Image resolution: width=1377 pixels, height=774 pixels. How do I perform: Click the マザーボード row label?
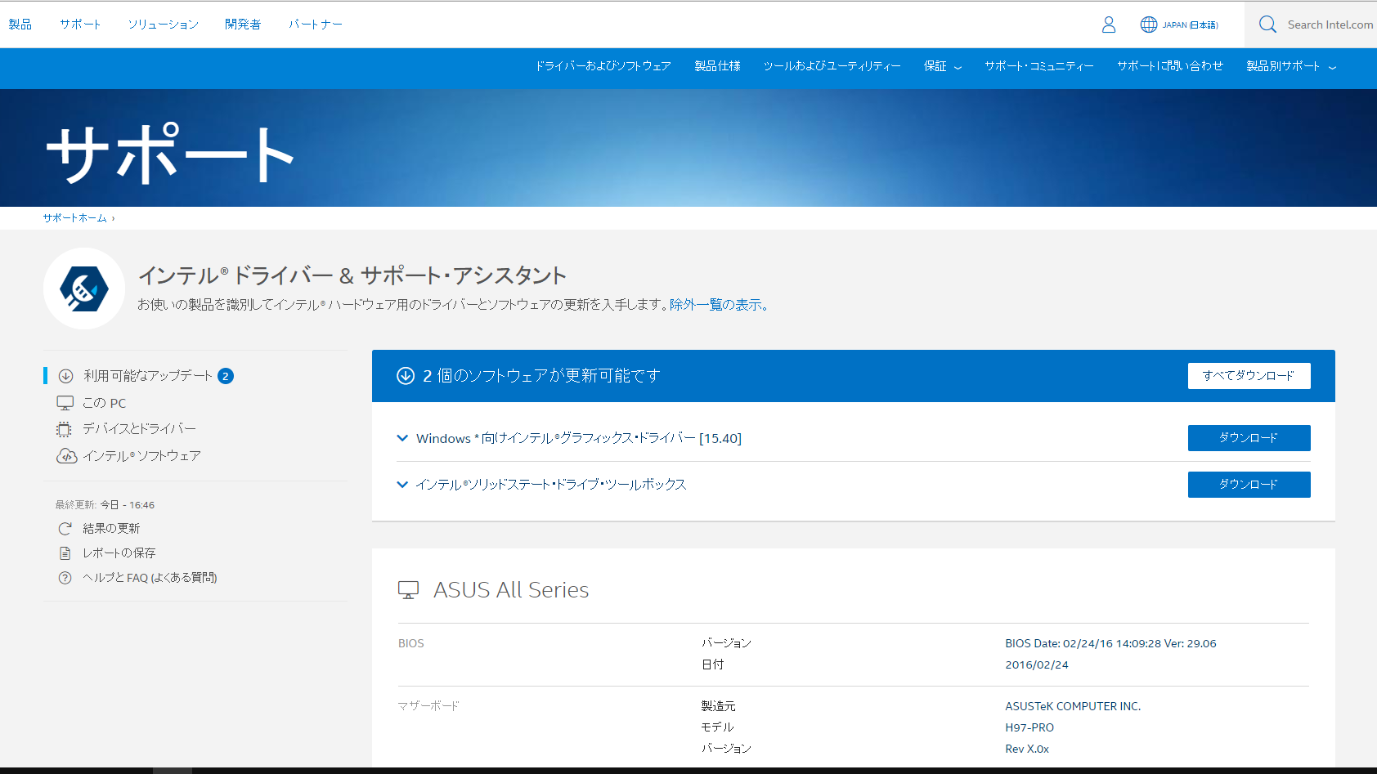429,706
